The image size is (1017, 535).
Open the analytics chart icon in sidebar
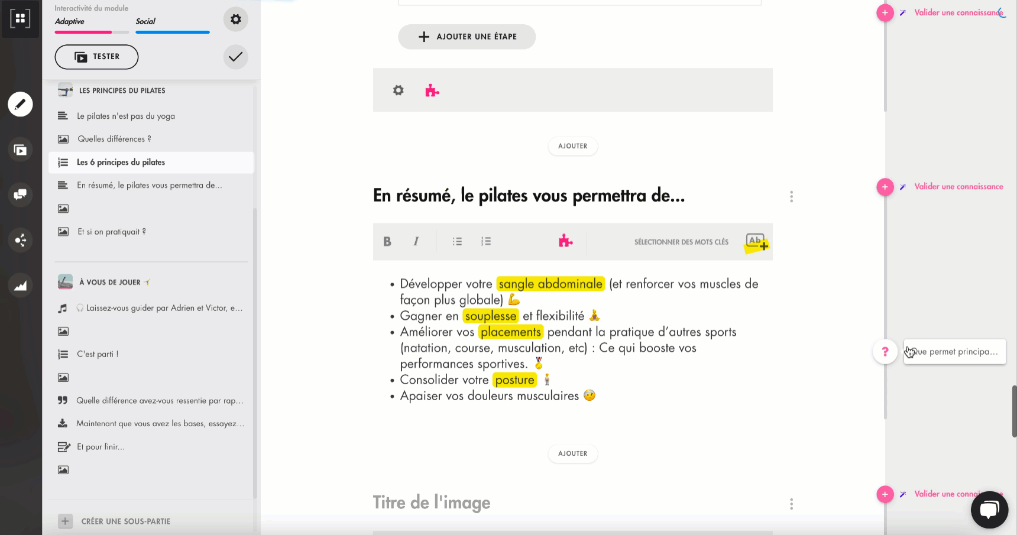[x=20, y=286]
